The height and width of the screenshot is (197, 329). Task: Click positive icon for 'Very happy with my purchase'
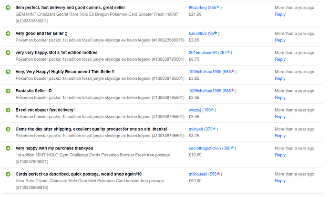pyautogui.click(x=8, y=148)
